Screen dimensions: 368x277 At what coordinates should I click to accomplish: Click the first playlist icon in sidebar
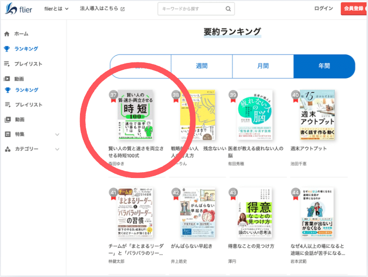[7, 64]
